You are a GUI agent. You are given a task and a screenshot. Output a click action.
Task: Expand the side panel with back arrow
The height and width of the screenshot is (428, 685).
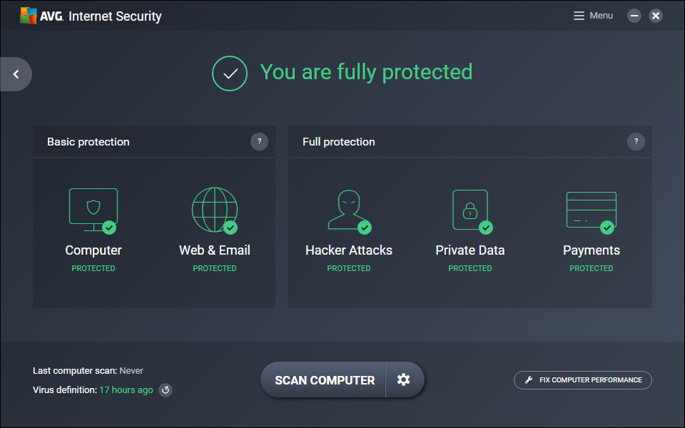(x=16, y=74)
